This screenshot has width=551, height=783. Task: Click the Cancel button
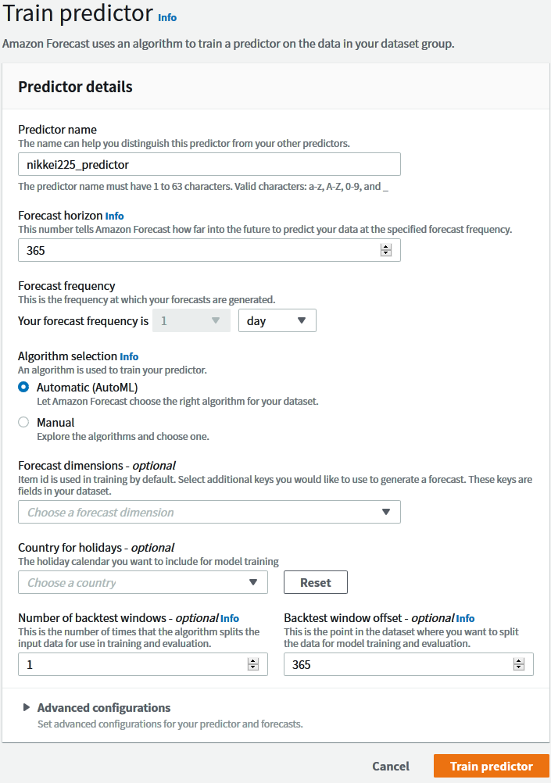pos(390,767)
